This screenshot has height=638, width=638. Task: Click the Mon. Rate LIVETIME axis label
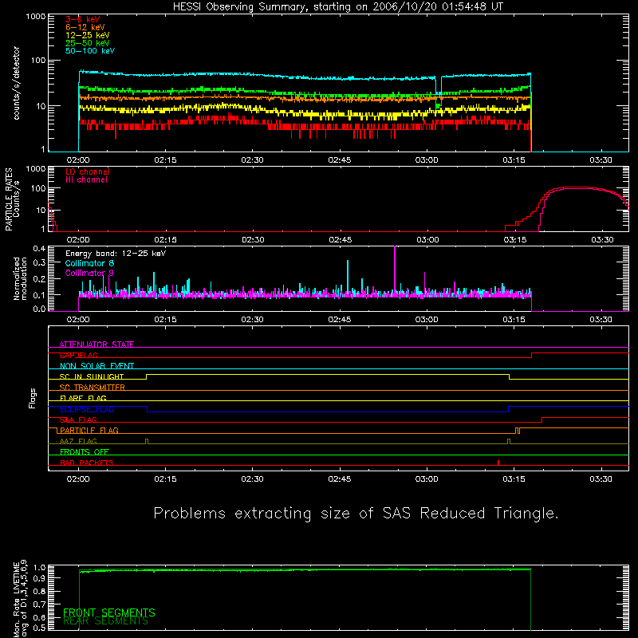[x=20, y=598]
